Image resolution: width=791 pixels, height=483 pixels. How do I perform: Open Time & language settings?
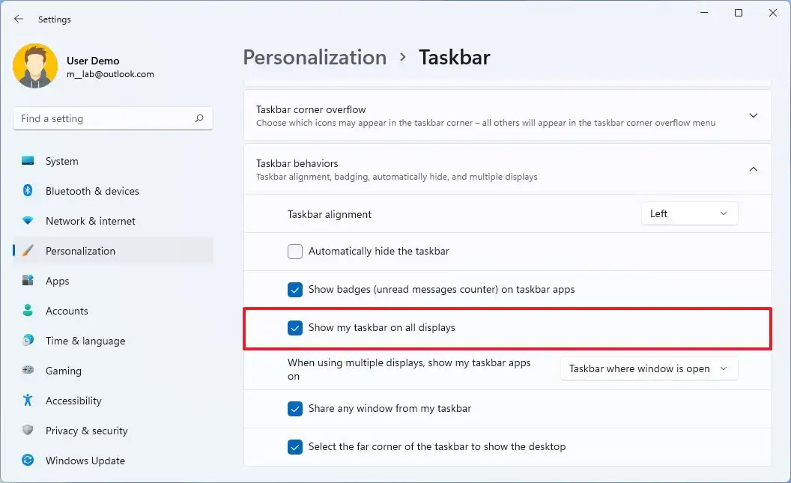tap(85, 341)
